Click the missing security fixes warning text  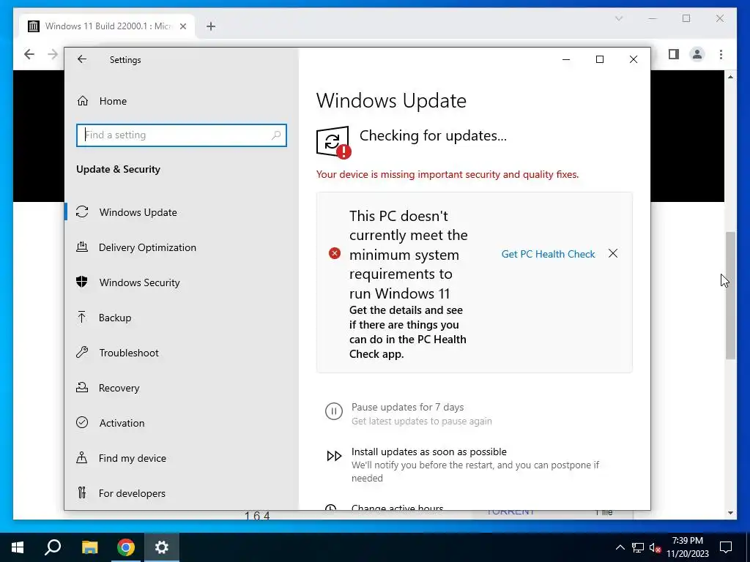pos(448,174)
